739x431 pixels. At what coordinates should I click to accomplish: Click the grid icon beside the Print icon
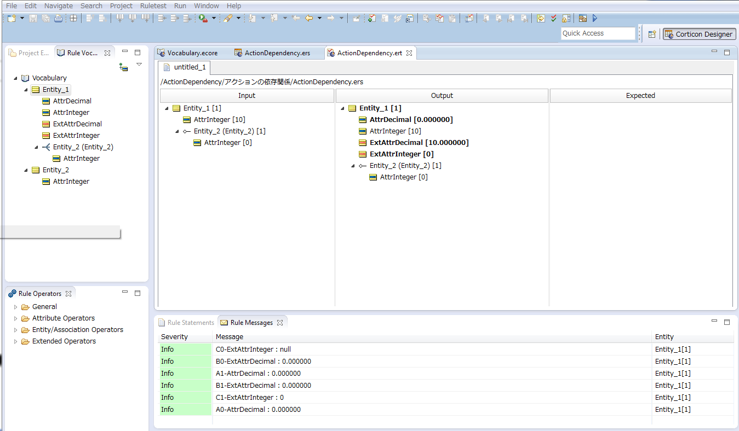click(x=73, y=18)
